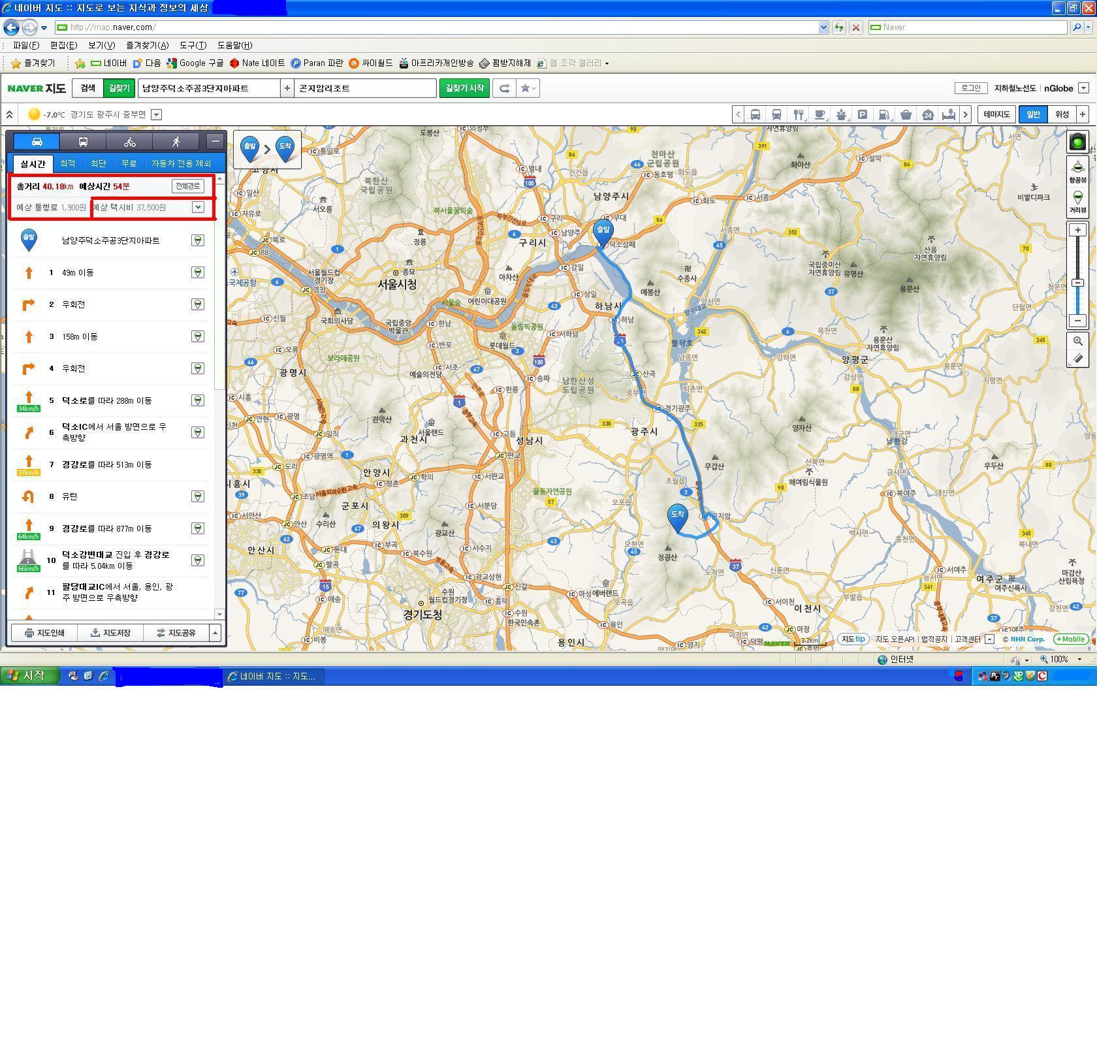Switch to walking route mode

tap(176, 142)
